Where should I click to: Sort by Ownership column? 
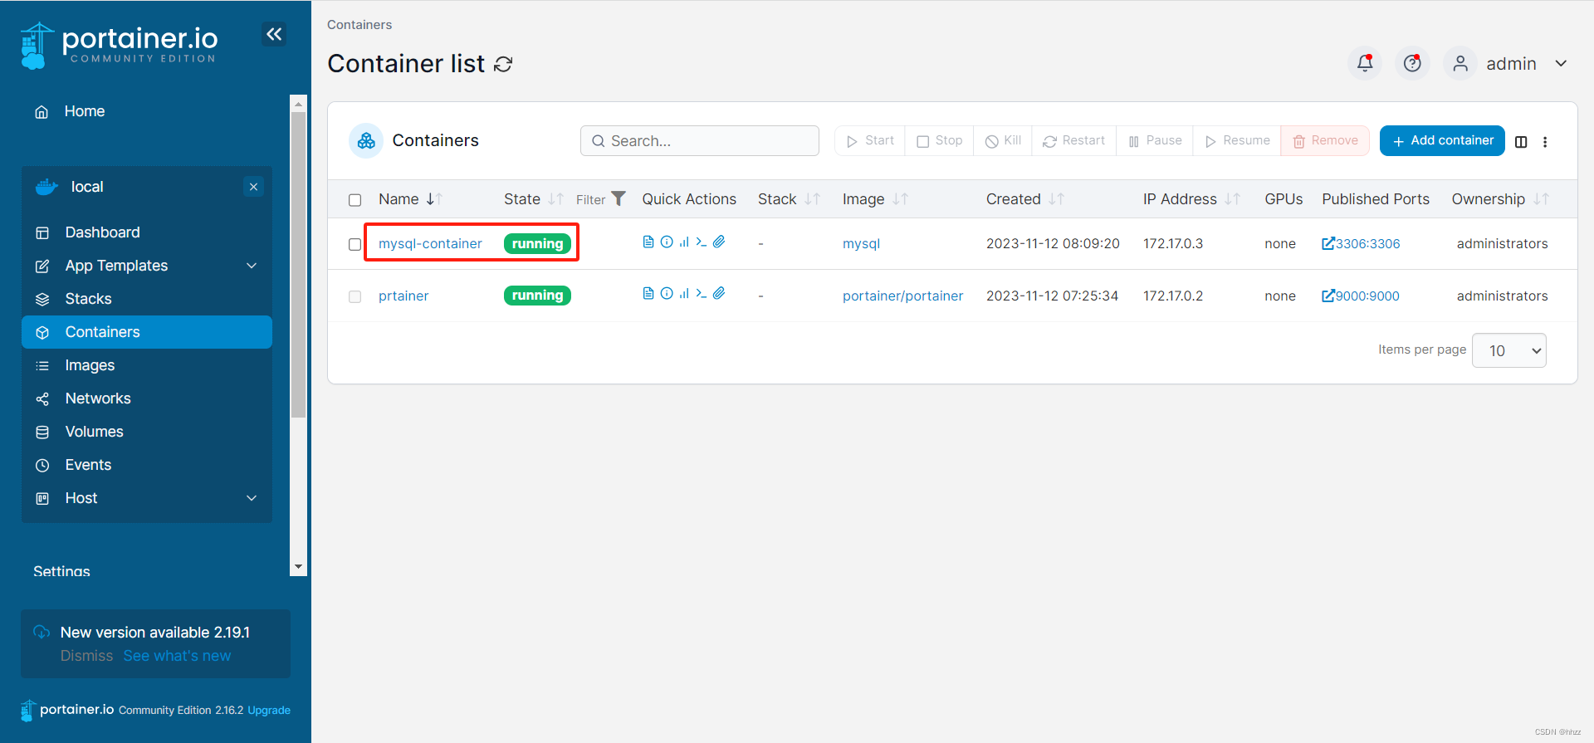[1500, 199]
